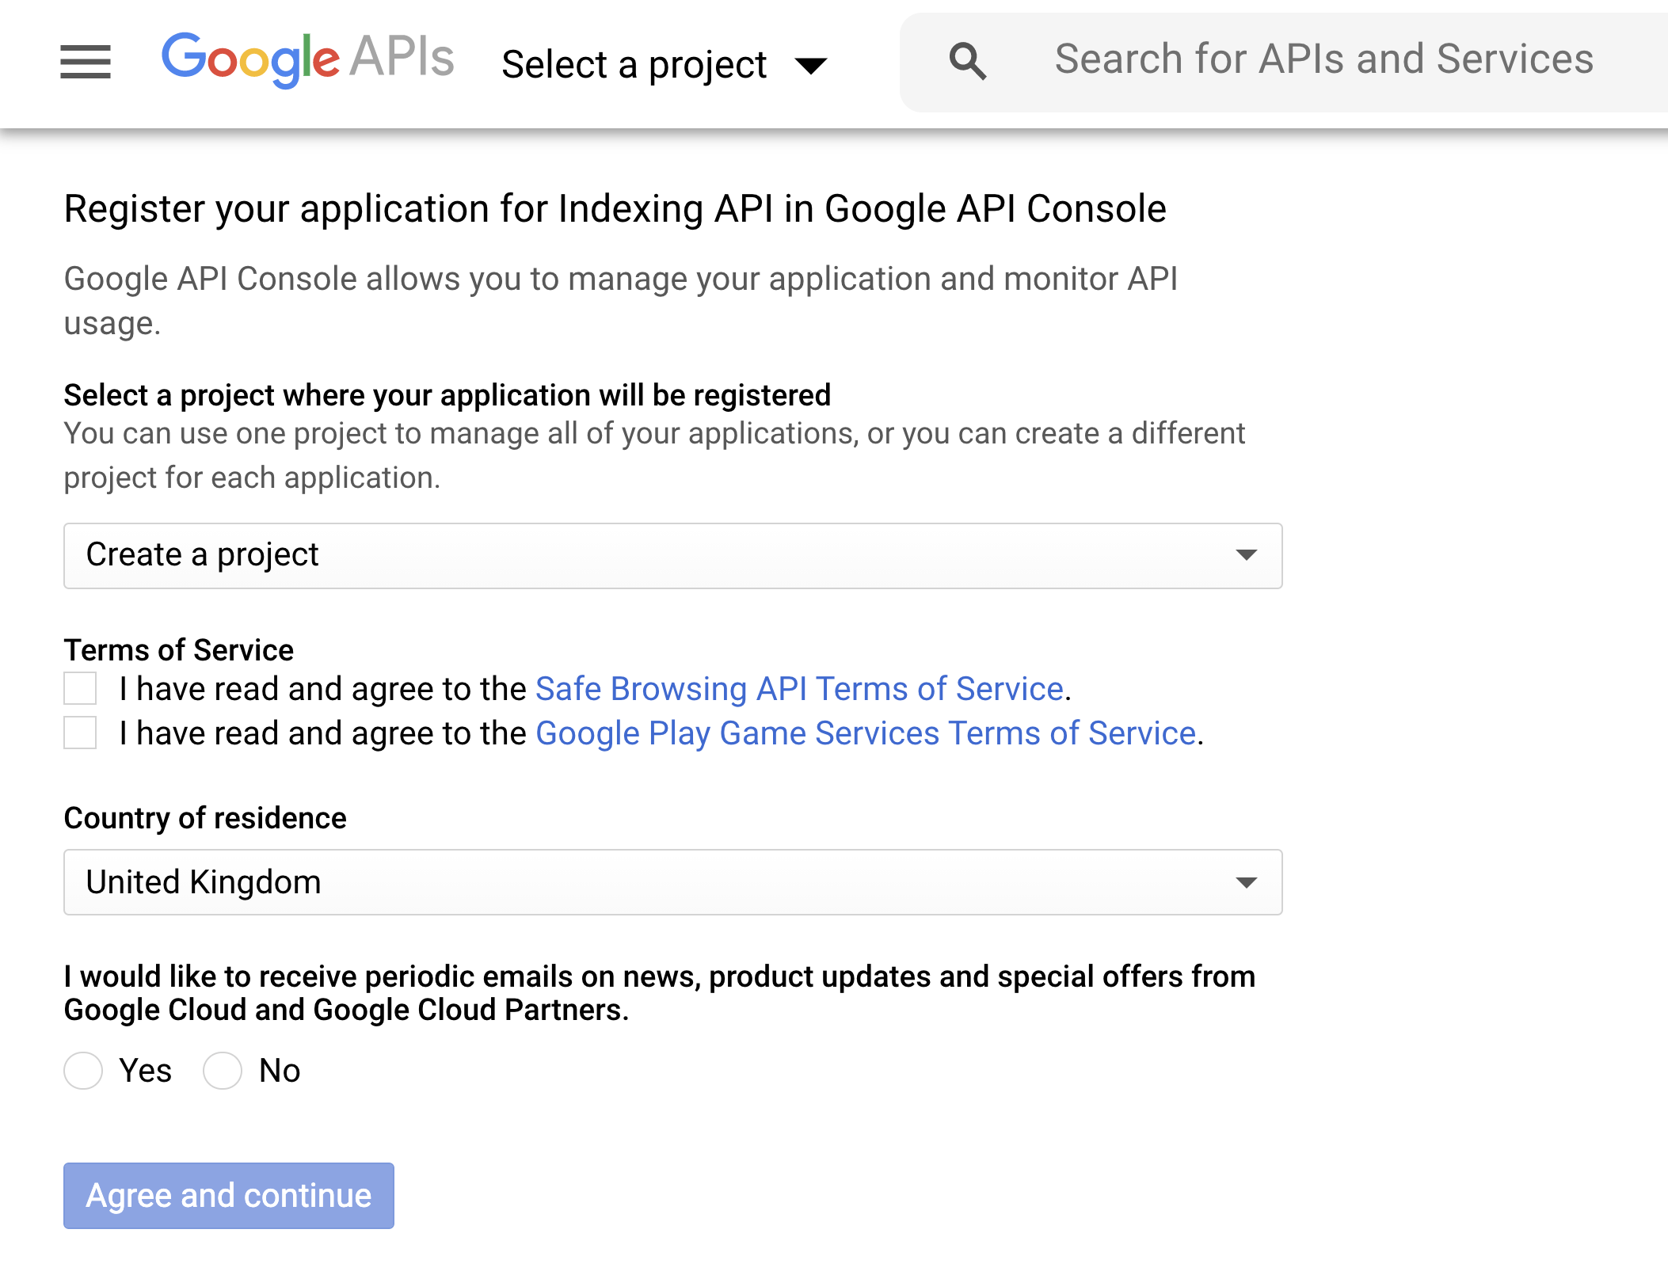This screenshot has height=1275, width=1668.
Task: Select Yes for periodic emails
Action: (83, 1071)
